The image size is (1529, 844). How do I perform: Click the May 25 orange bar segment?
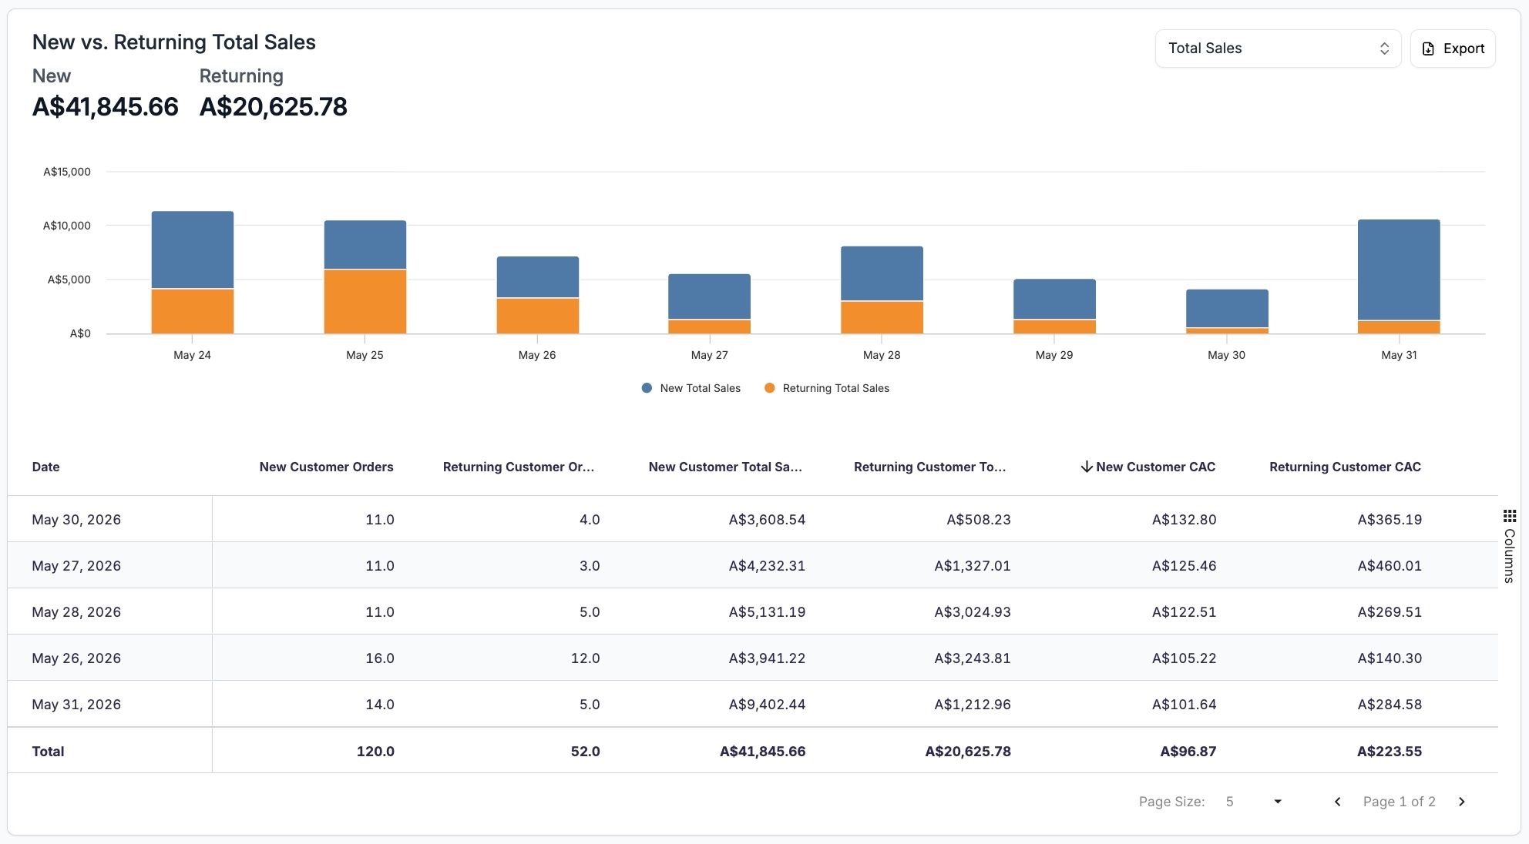(x=365, y=301)
